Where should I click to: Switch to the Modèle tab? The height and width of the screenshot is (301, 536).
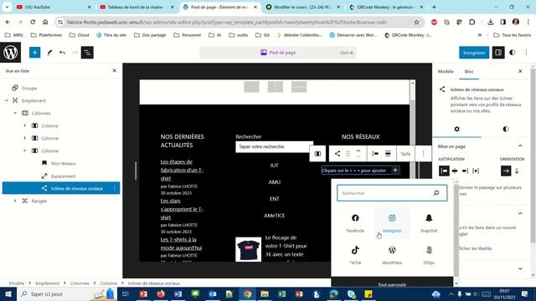tap(446, 71)
